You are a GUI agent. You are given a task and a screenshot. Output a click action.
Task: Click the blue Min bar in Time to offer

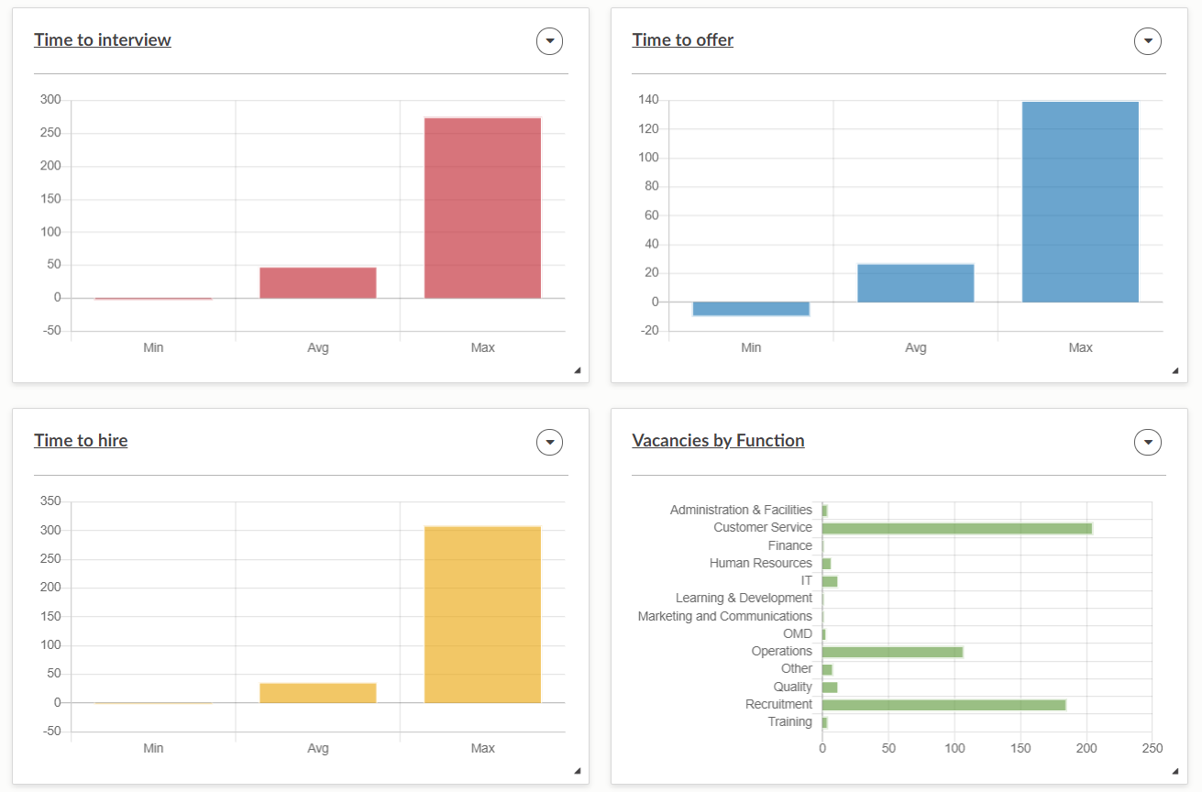751,309
